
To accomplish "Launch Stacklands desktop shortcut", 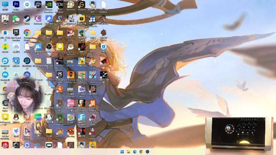I will (71, 4).
